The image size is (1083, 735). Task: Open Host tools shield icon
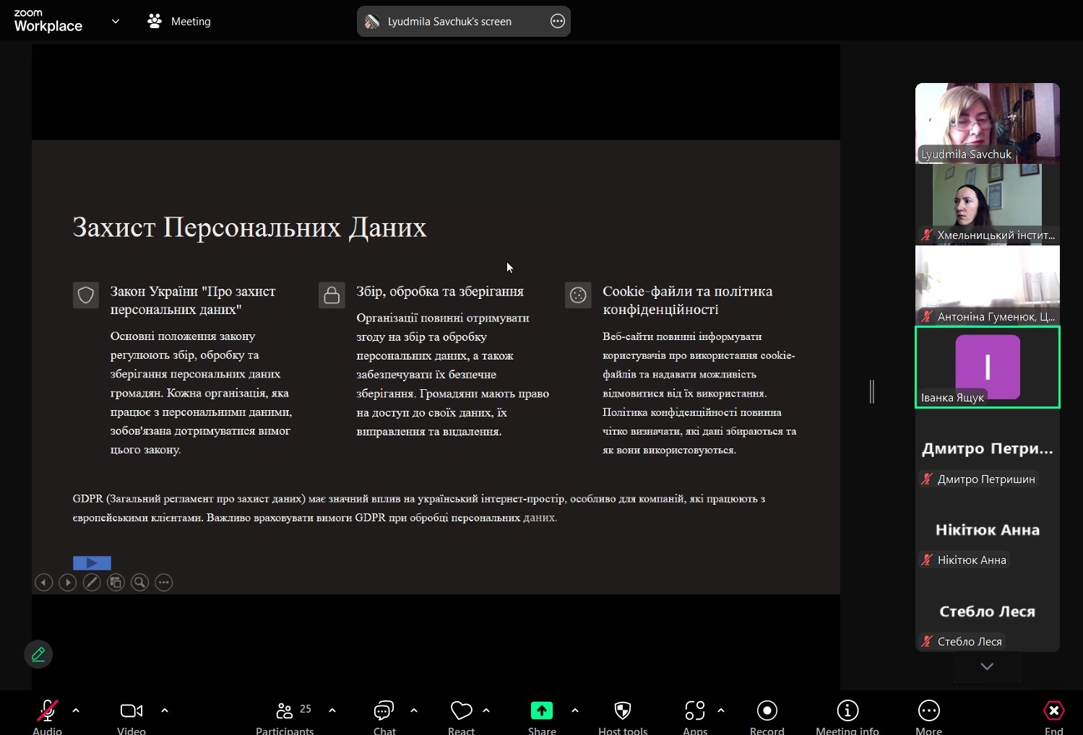click(x=622, y=712)
